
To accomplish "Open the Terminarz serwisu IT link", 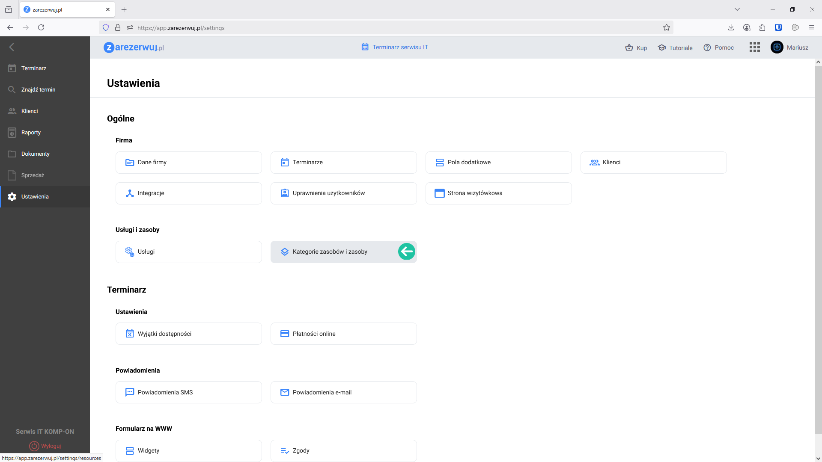I will point(395,47).
